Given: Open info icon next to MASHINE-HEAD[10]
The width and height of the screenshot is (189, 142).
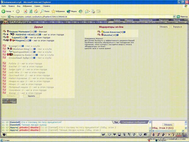Looking at the screenshot, I should pos(40,35).
